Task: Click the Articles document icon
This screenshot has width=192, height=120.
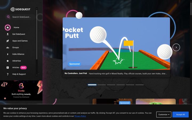Action: [x=7, y=67]
